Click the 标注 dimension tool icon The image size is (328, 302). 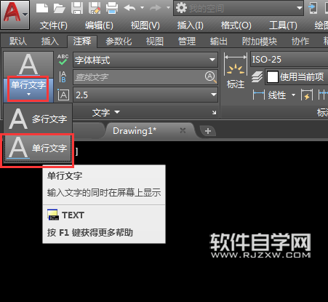[x=236, y=71]
